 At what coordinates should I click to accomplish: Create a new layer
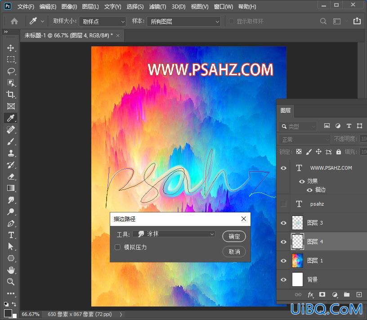359,294
